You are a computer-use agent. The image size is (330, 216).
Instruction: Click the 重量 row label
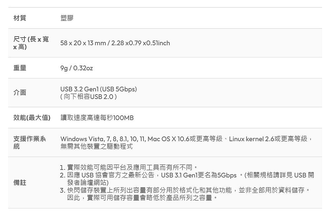[x=20, y=68]
